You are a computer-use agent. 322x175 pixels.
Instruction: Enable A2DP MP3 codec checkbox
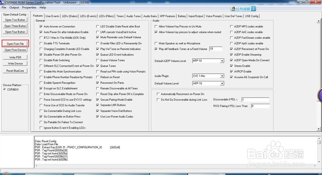pyautogui.click(x=232, y=27)
